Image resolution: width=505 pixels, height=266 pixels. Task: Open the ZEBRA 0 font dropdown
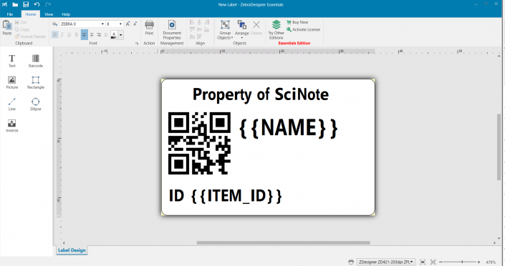pos(102,24)
